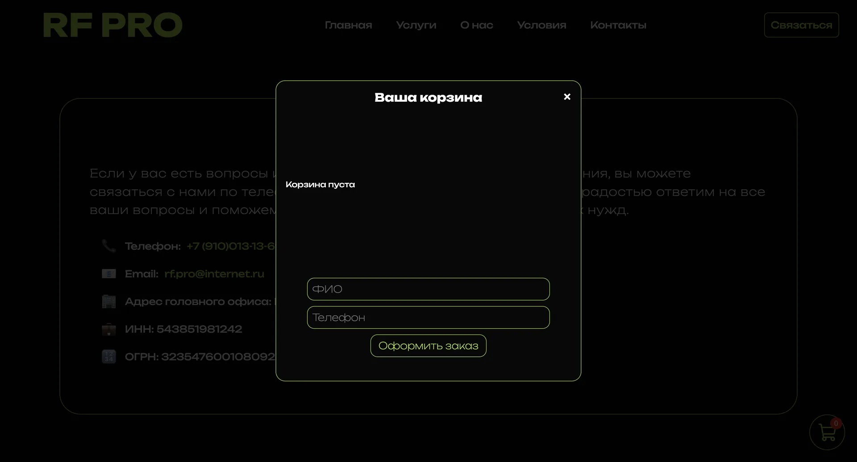
Task: Click the Связаться header button
Action: point(801,25)
